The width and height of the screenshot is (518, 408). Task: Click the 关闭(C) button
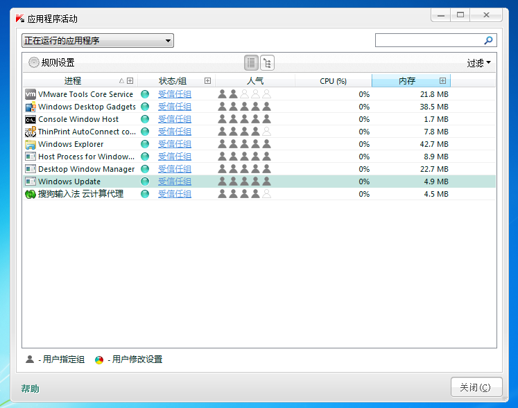pos(476,387)
